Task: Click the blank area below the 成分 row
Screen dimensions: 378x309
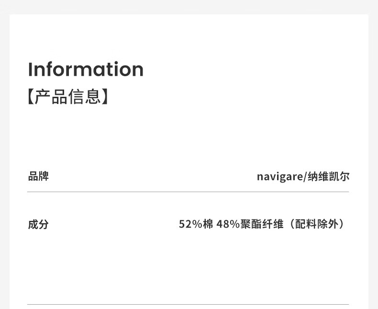Action: click(x=188, y=268)
